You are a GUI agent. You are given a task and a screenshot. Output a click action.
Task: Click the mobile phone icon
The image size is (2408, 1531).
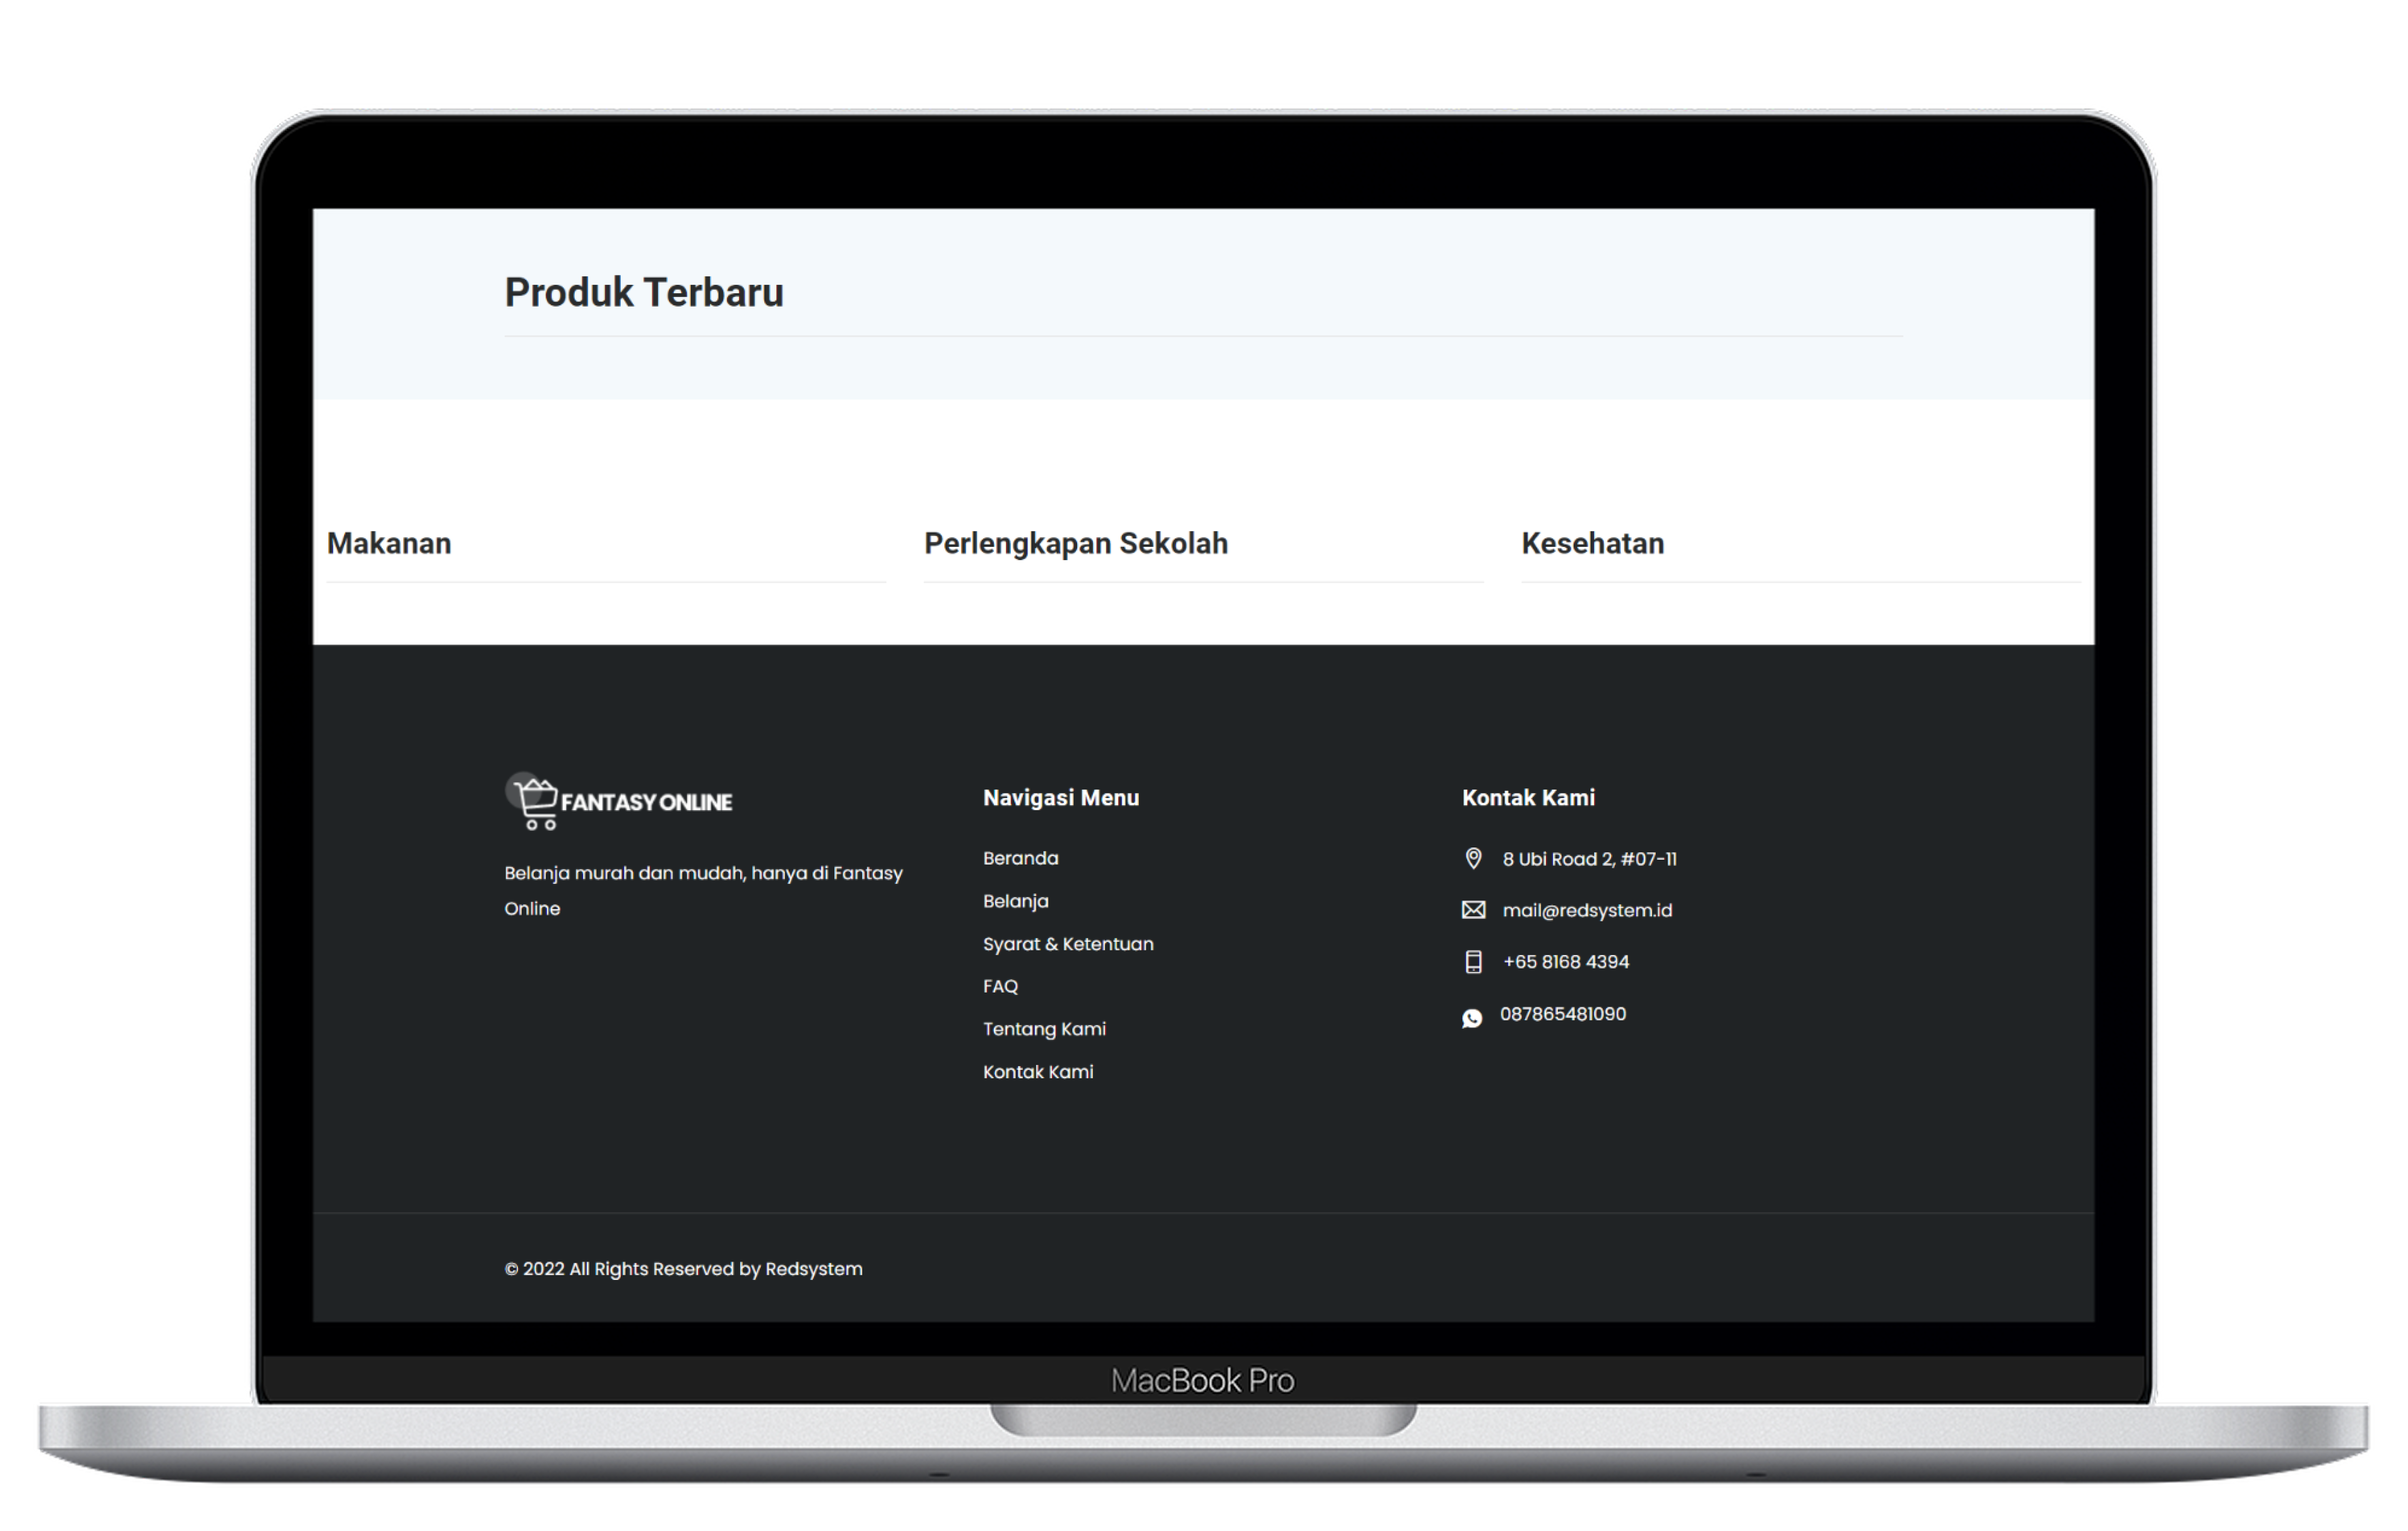click(1473, 962)
